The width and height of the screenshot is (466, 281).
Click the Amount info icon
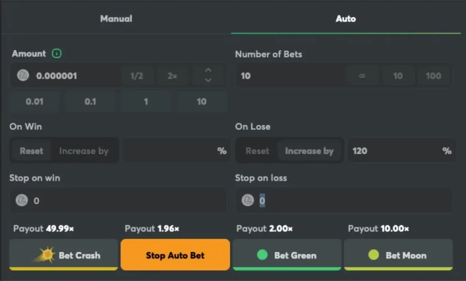pos(56,54)
